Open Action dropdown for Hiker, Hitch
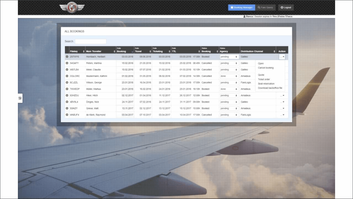Screen dimensions: 353x199 pos(282,95)
